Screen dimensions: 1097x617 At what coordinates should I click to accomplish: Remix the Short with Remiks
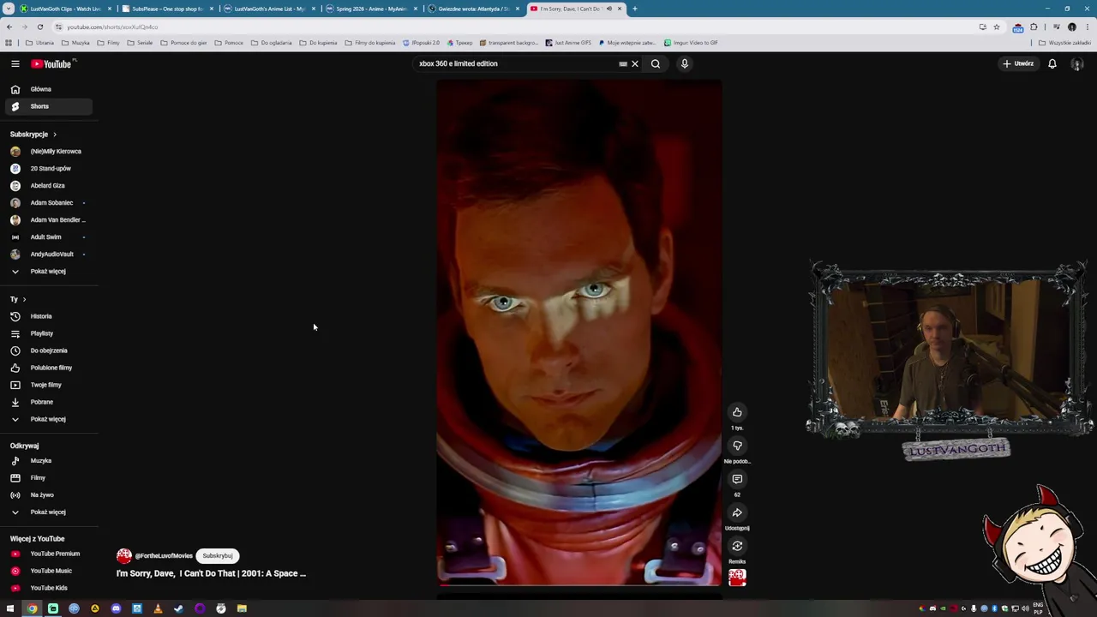737,546
